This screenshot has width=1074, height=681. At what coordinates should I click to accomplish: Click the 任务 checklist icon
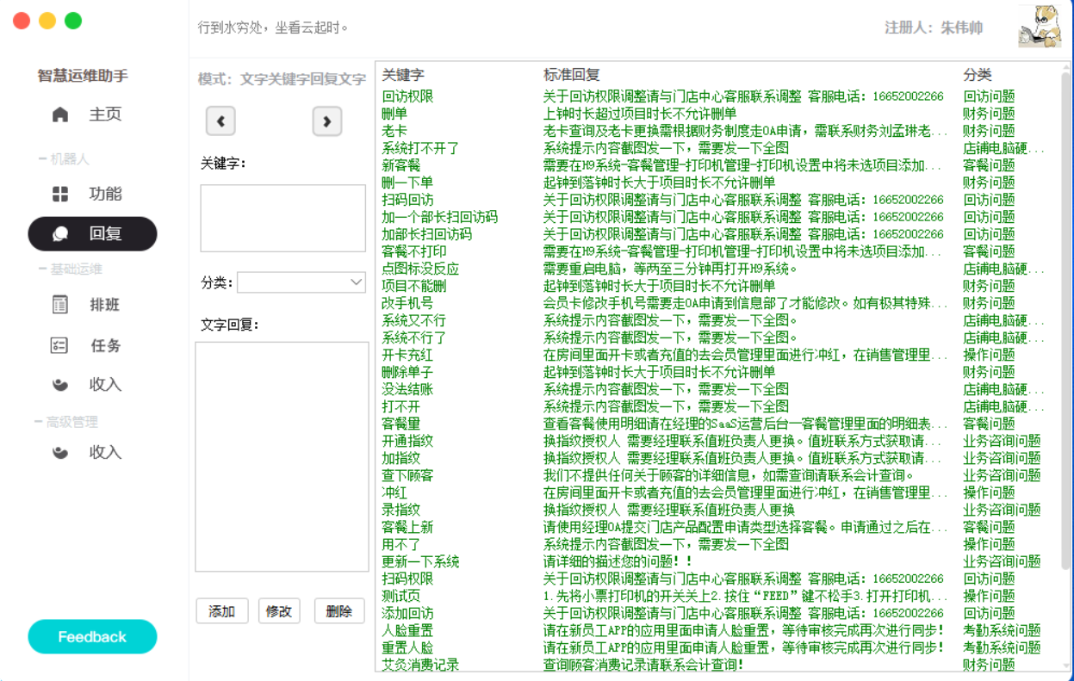click(59, 345)
